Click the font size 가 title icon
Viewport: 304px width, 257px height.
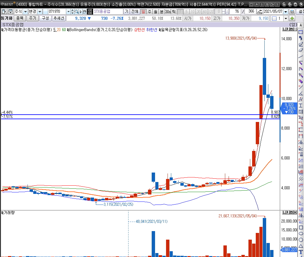[267, 4]
